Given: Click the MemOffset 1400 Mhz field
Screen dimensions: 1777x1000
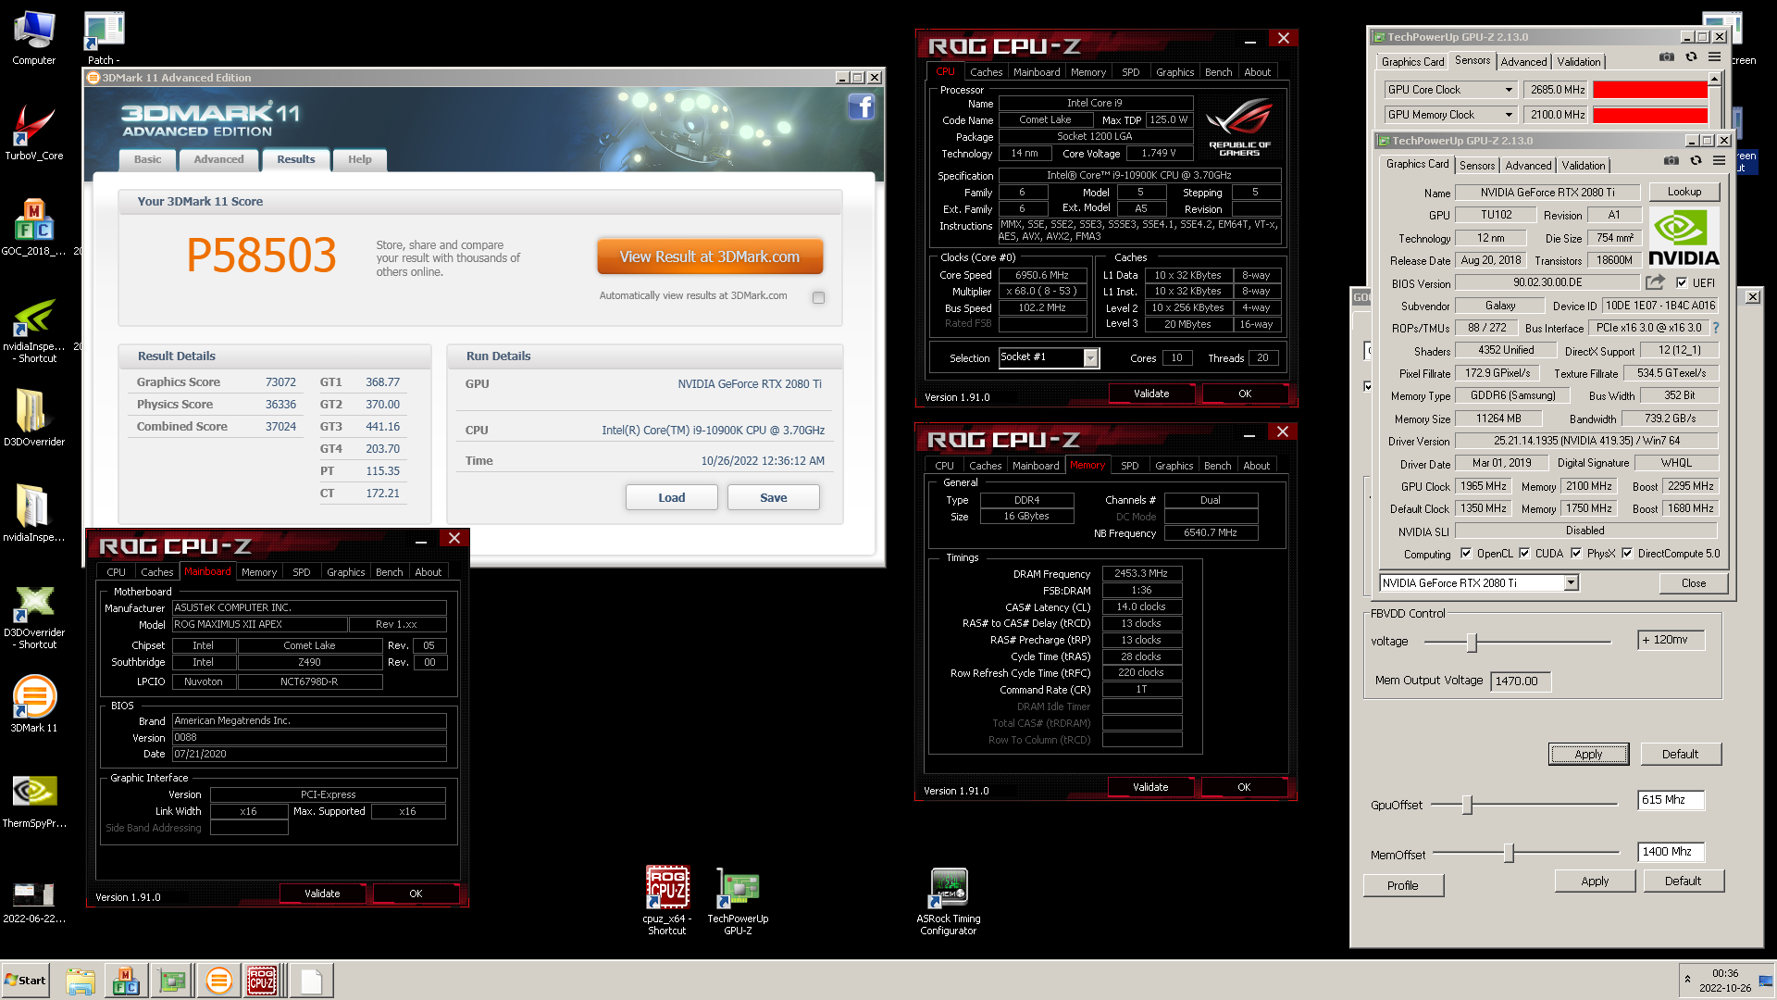Looking at the screenshot, I should pos(1671,852).
